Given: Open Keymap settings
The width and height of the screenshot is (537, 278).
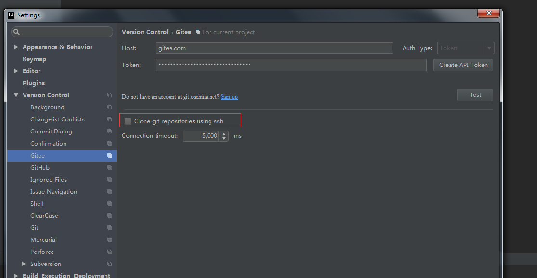Looking at the screenshot, I should (34, 59).
